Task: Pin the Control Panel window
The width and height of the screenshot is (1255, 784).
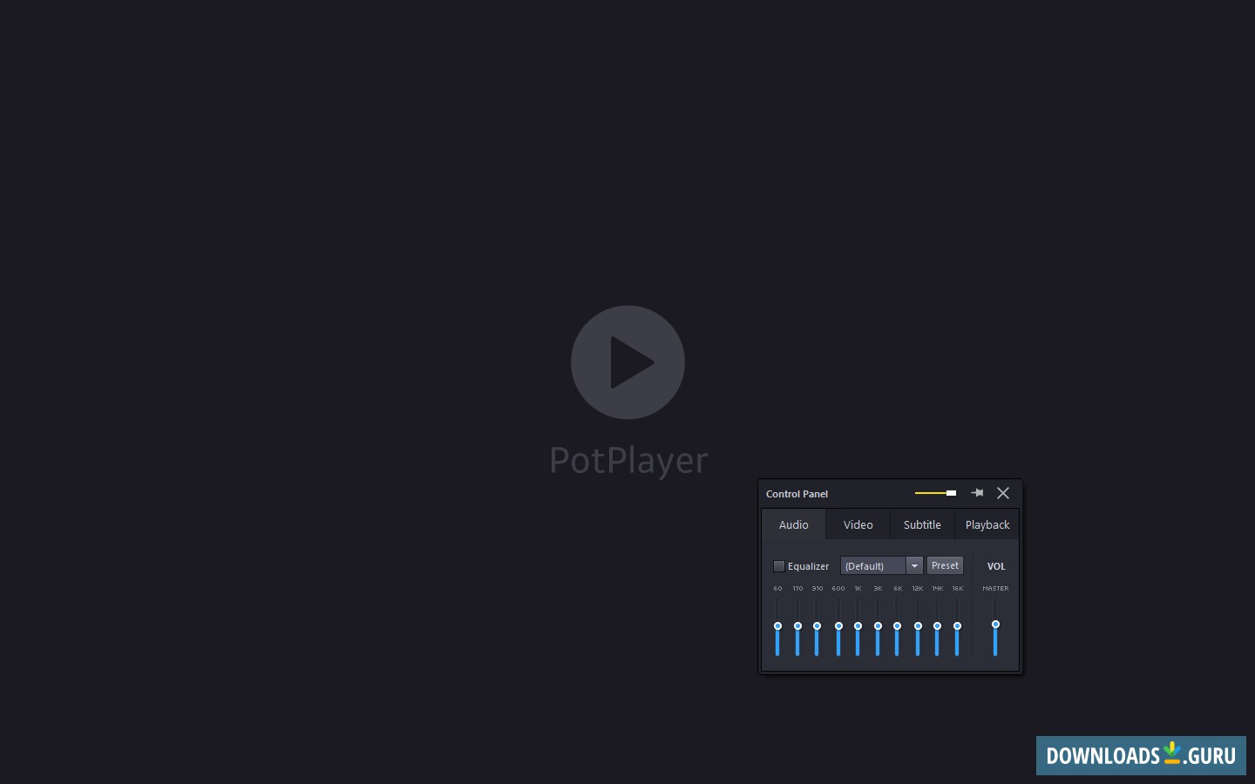Action: pyautogui.click(x=977, y=493)
